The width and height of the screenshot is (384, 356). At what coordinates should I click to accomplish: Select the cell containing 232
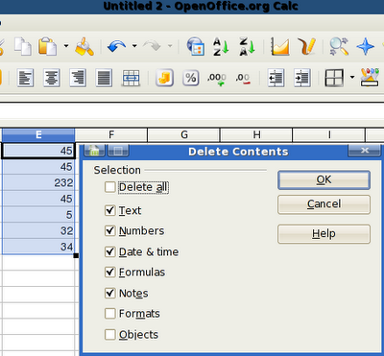(x=38, y=182)
